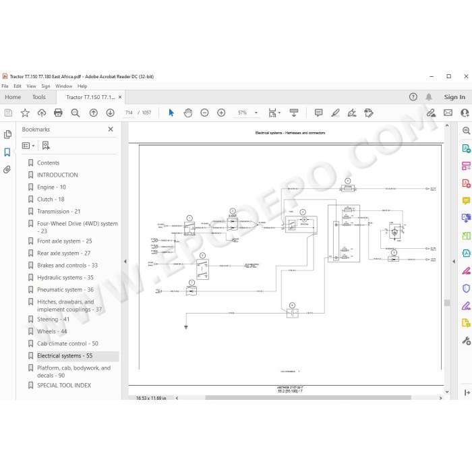Open the Window menu

[64, 86]
